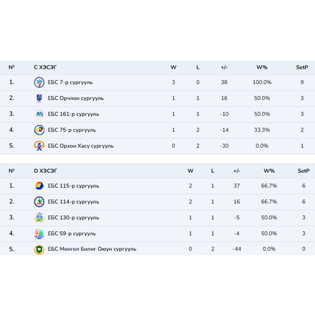Click the ЕБС Орчлон сургууль logo icon

tap(39, 98)
